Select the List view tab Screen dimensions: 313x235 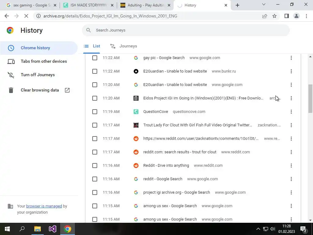tap(92, 46)
